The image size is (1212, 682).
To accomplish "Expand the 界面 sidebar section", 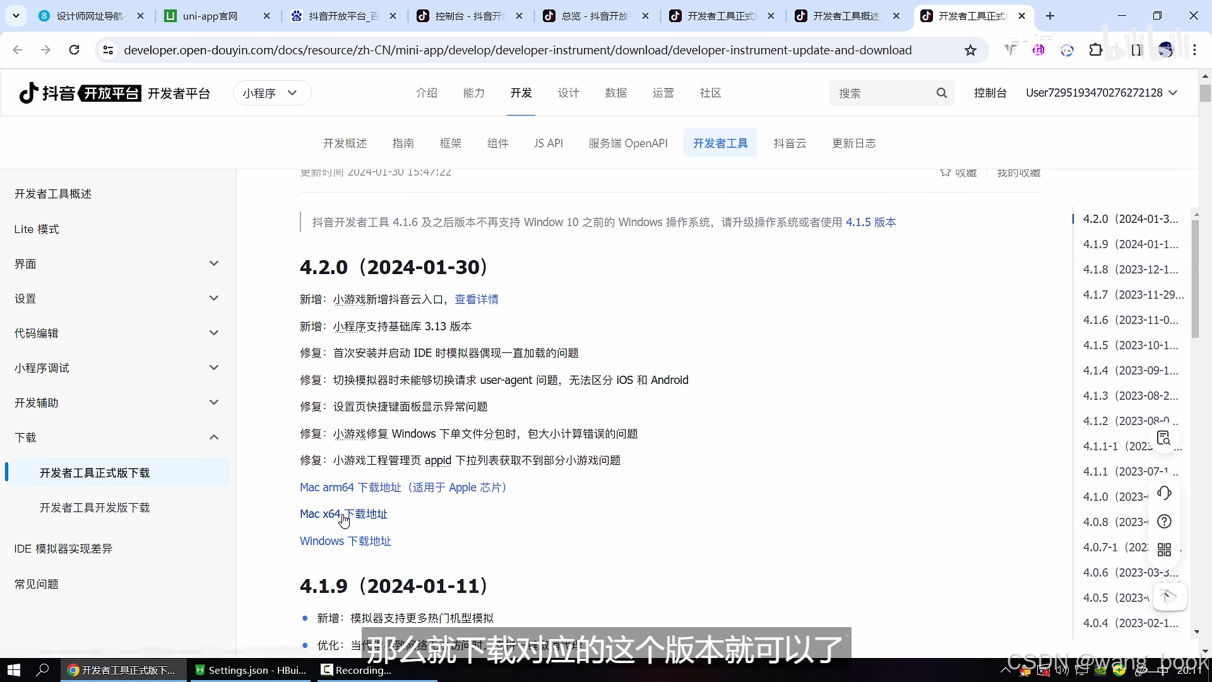I will tap(213, 263).
